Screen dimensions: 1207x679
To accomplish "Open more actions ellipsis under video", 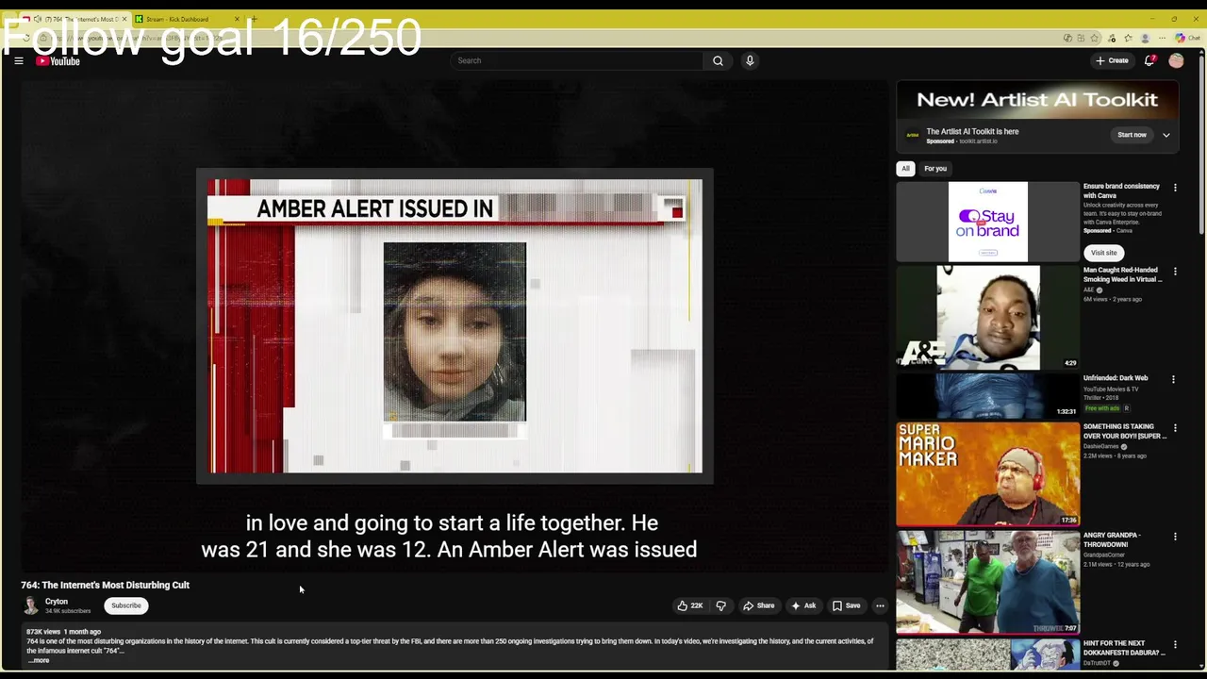I will [x=880, y=605].
